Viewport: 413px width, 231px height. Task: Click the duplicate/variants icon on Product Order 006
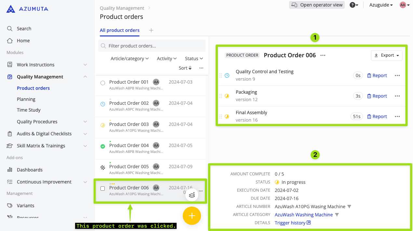(x=192, y=194)
